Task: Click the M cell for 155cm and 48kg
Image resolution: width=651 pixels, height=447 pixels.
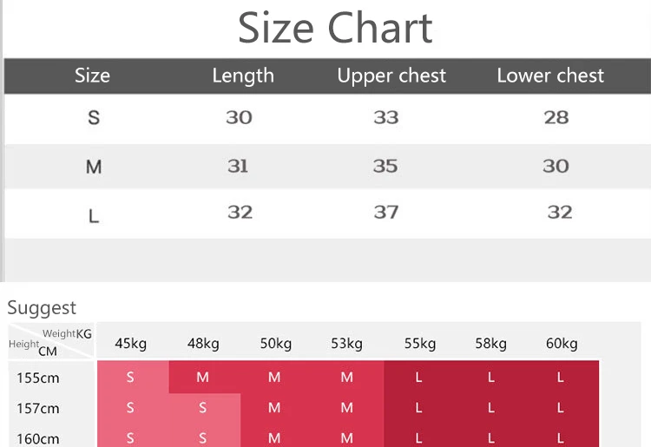Action: click(202, 378)
